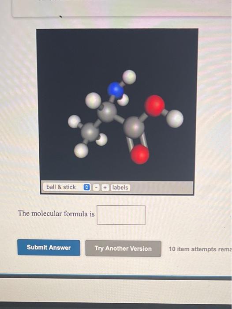Submit the answer
Screen dimensions: 232x309
pos(49,248)
